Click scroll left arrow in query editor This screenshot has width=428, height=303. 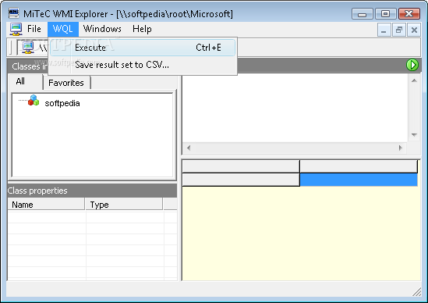(x=189, y=148)
